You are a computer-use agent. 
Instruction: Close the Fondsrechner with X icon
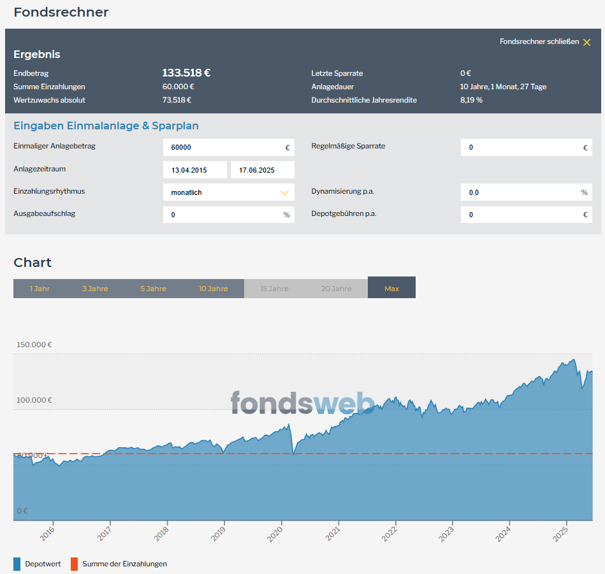587,42
